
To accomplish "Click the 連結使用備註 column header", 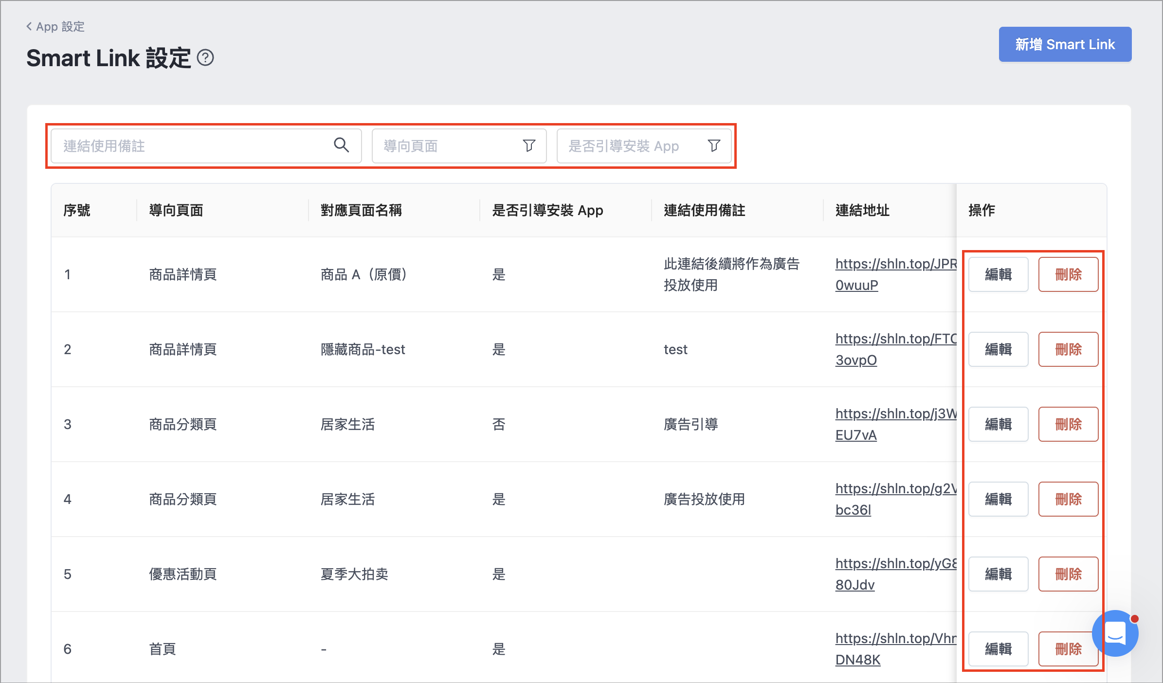I will (x=705, y=210).
